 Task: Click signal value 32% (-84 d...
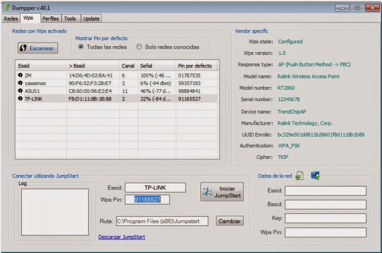156,99
